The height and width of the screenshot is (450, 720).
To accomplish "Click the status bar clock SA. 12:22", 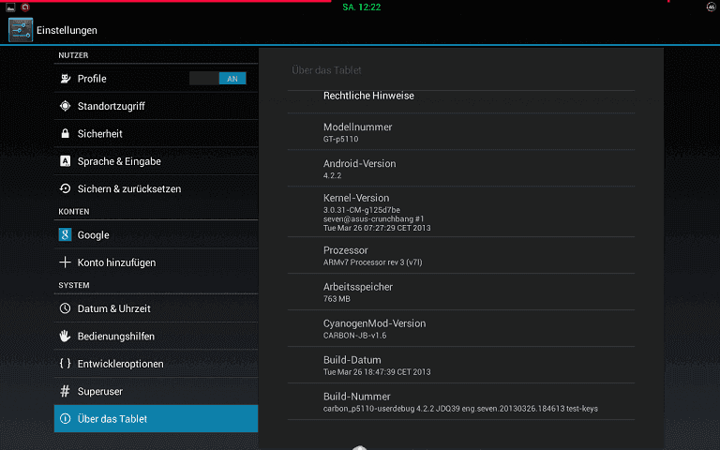I will (361, 7).
